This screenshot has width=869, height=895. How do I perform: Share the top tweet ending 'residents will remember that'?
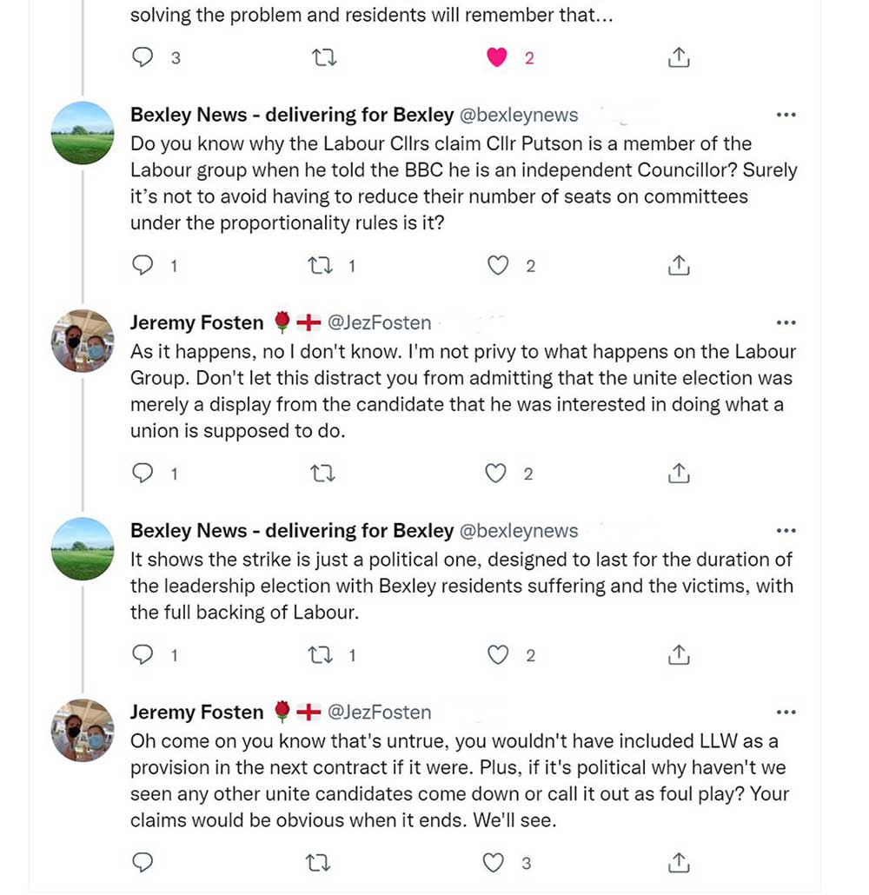(x=679, y=58)
